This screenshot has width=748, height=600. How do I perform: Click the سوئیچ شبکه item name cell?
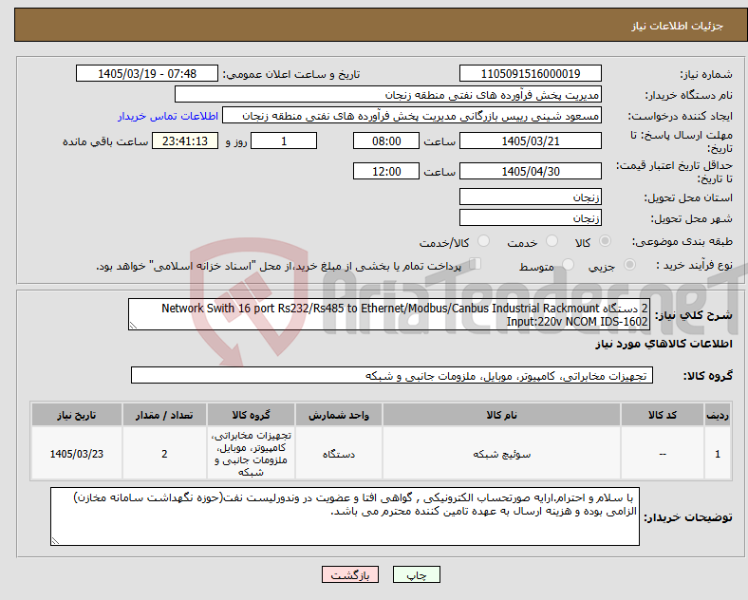point(501,454)
